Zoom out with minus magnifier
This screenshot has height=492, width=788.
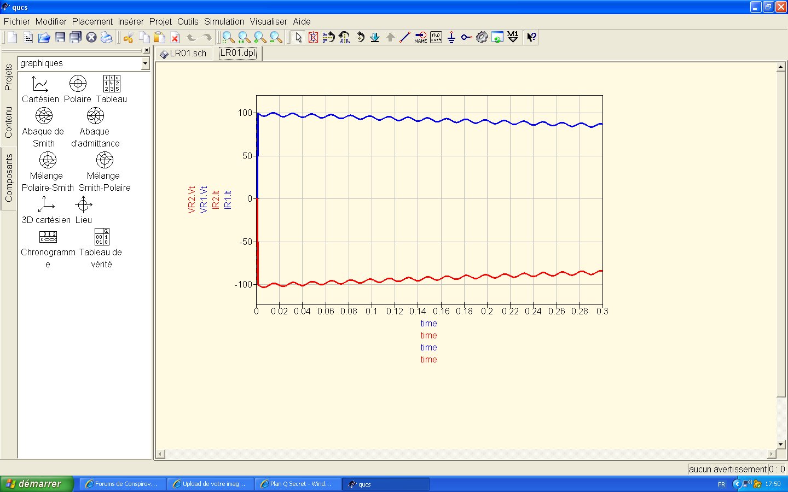tap(276, 37)
